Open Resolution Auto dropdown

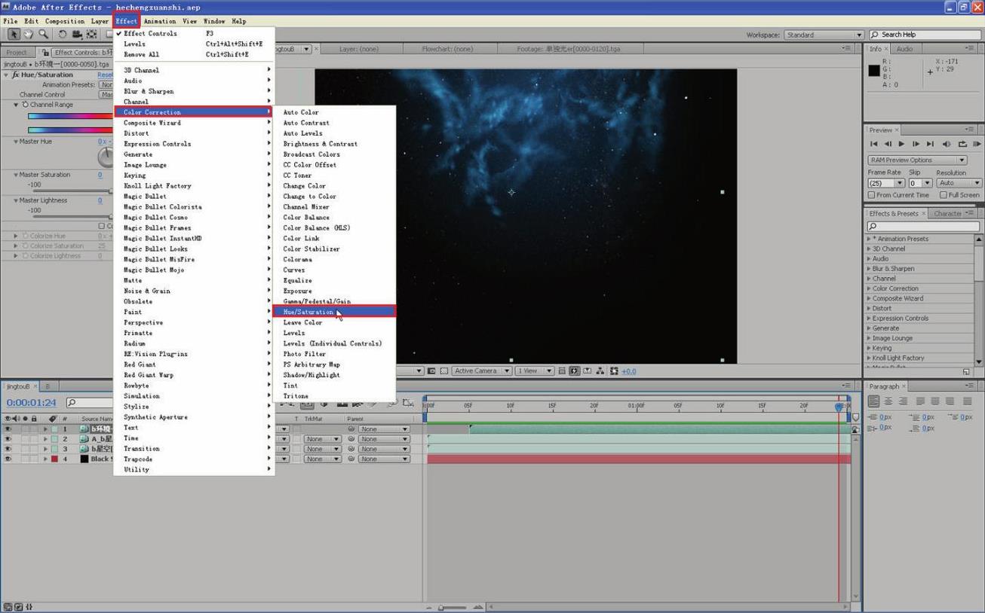[x=959, y=183]
